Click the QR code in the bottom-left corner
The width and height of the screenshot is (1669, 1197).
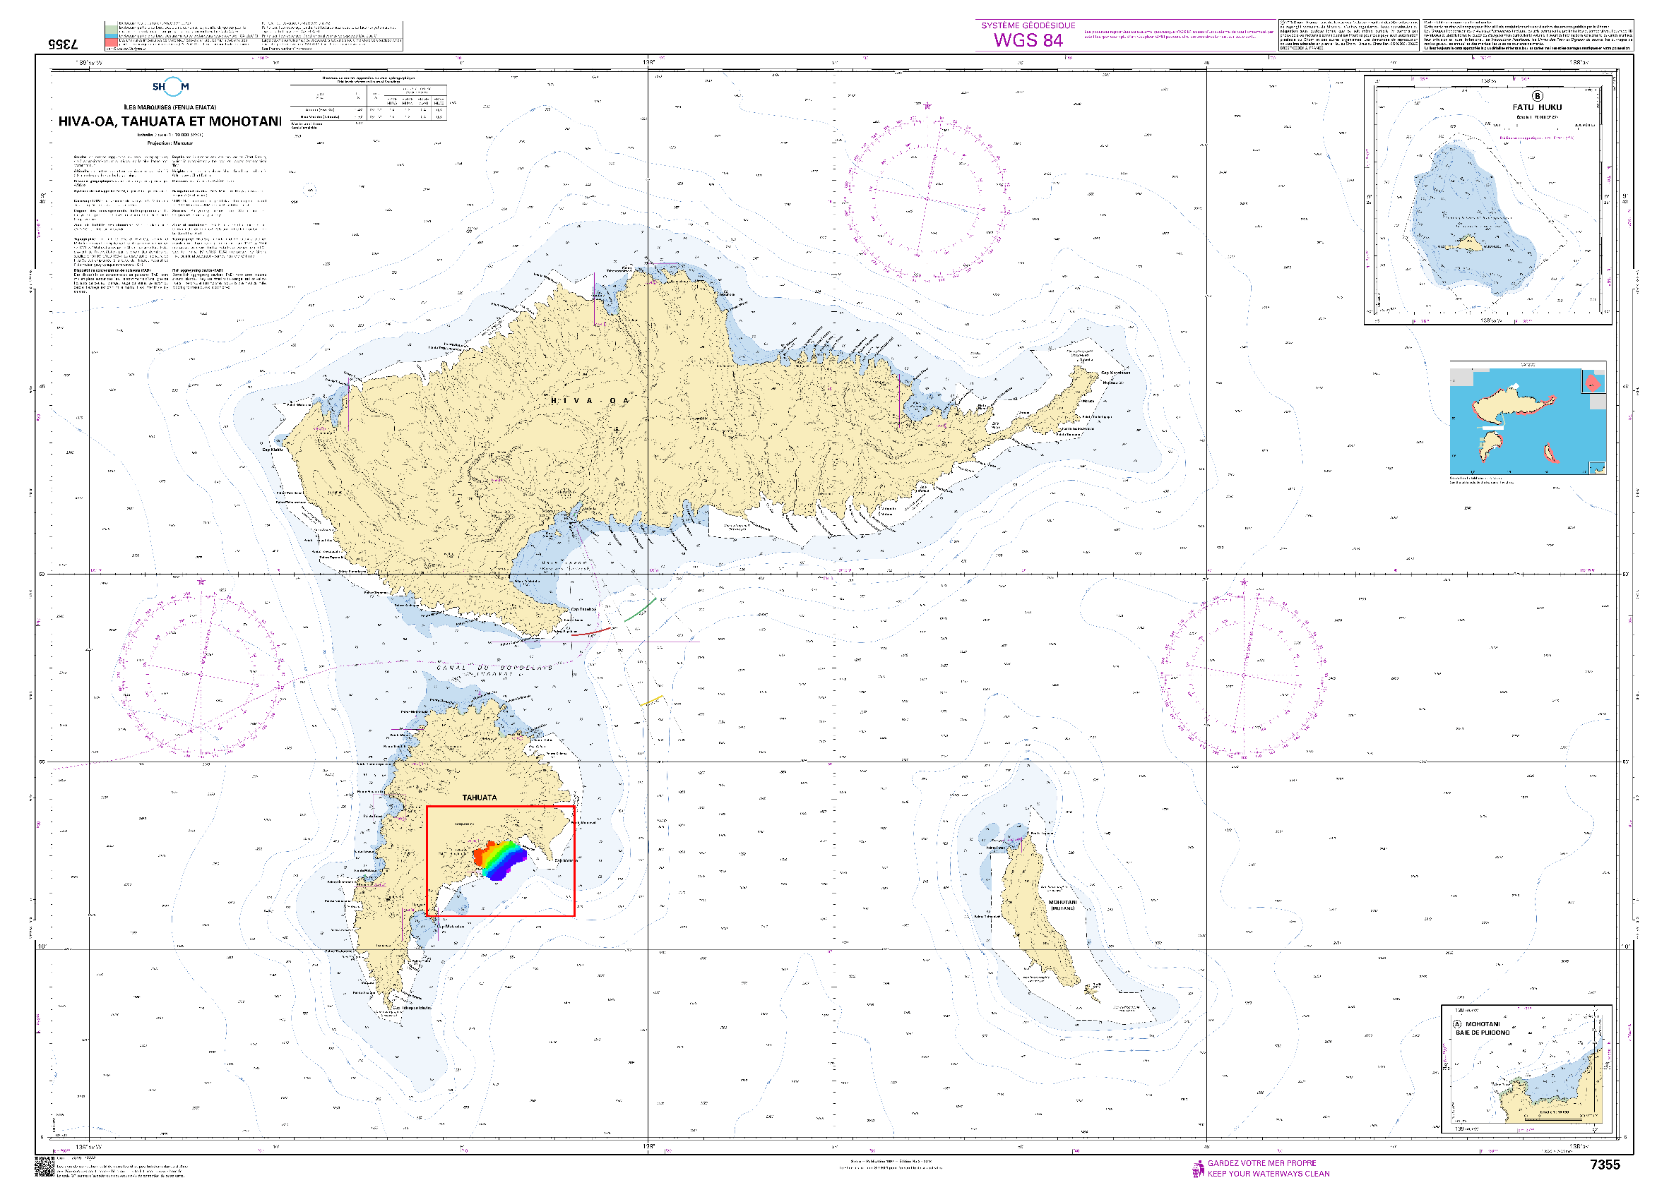click(x=44, y=1166)
